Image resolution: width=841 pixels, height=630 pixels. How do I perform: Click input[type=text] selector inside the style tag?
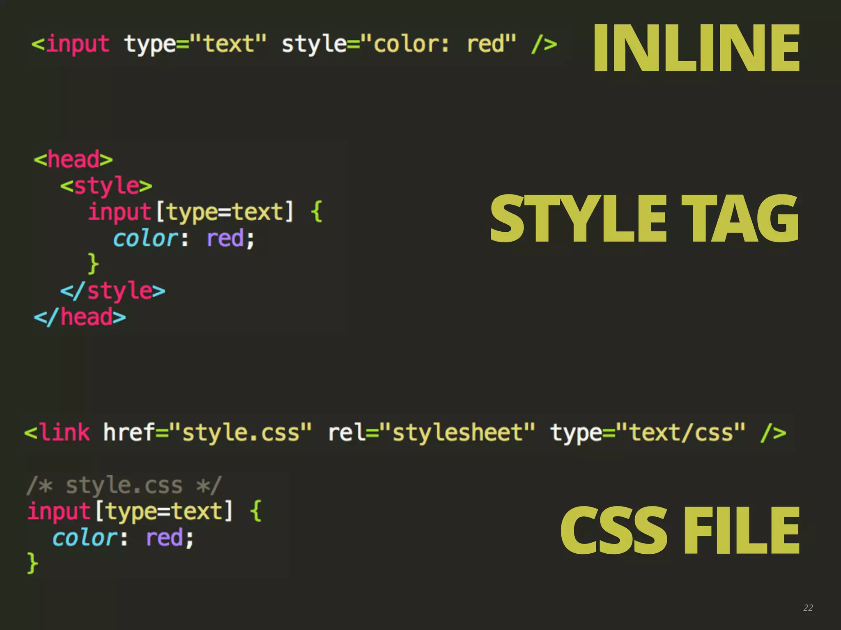point(191,212)
